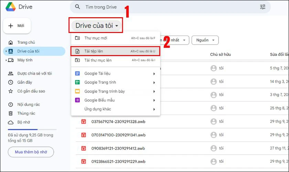289x172 pixels.
Task: Click Đã sử dụng 9,25 GB storage text
Action: [31, 138]
